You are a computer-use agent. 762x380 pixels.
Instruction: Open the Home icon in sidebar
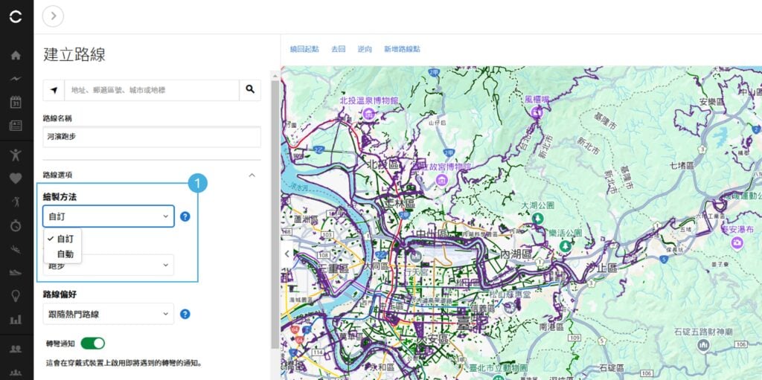coord(16,55)
